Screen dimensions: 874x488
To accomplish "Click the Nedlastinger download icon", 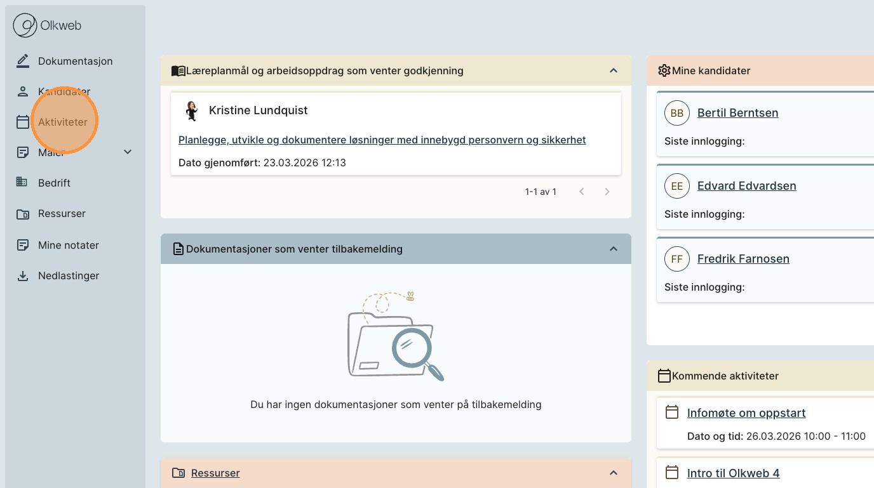I will tap(23, 276).
